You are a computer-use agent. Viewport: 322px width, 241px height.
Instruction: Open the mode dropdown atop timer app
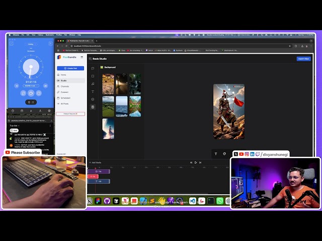tap(31, 44)
